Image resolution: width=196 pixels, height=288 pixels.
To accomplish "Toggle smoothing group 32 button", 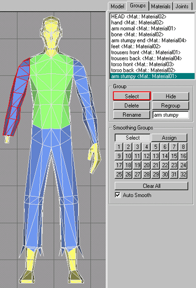I will pyautogui.click(x=183, y=174).
